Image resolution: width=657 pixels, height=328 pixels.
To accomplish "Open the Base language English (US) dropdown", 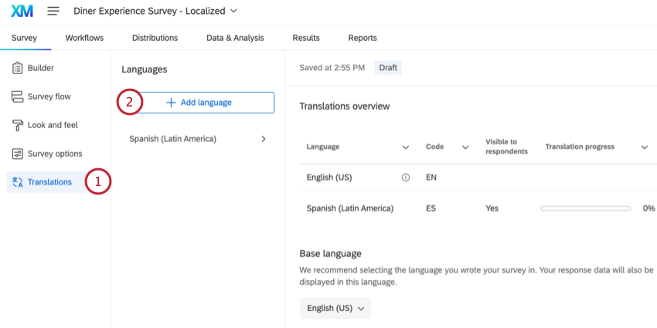I will [x=335, y=308].
